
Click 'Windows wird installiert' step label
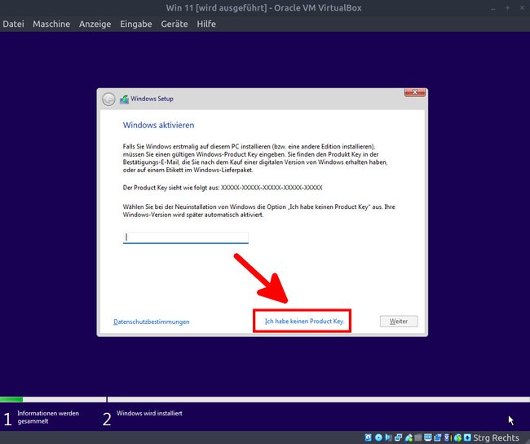[149, 413]
